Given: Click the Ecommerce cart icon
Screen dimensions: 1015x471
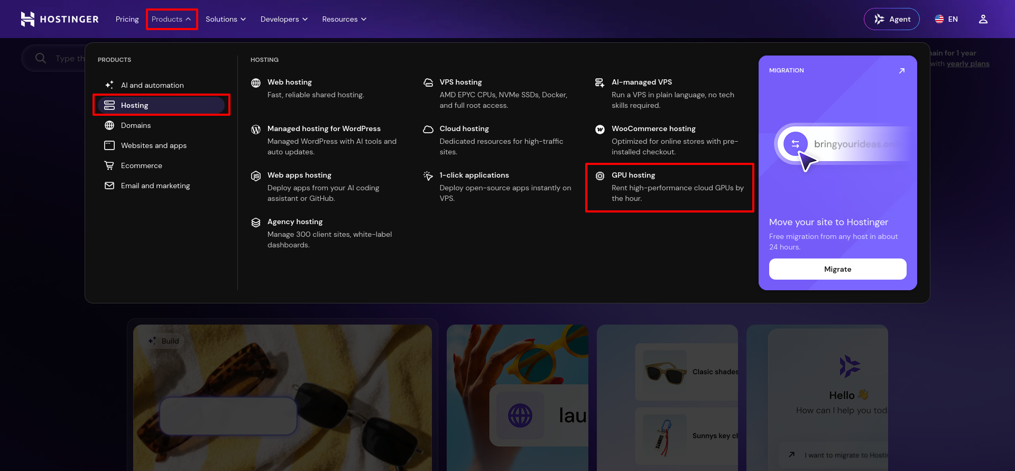Looking at the screenshot, I should [109, 165].
